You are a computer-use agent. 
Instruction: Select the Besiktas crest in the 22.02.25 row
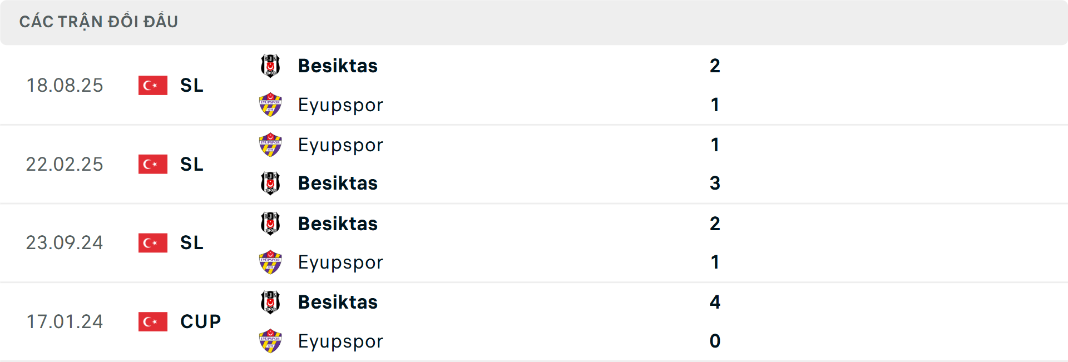tap(271, 184)
